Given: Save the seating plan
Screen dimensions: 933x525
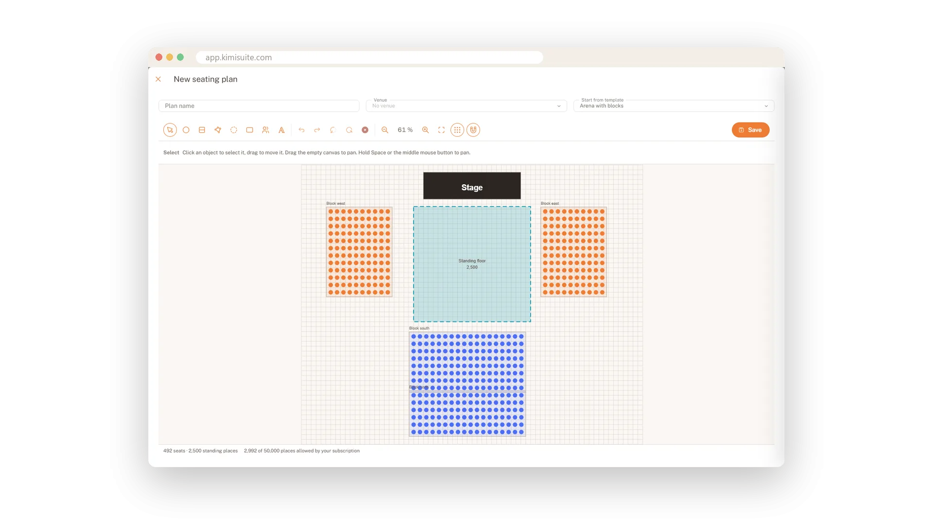Looking at the screenshot, I should coord(750,130).
